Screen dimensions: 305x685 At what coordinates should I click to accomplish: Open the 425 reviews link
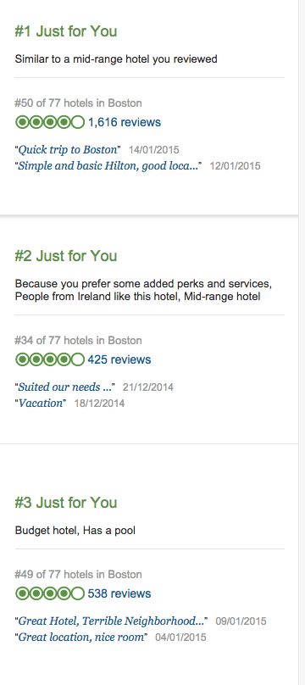click(x=119, y=359)
